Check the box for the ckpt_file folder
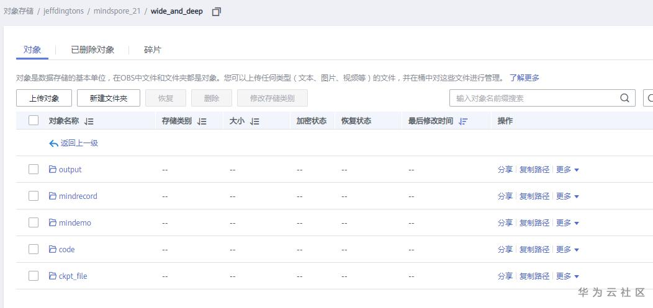This screenshot has height=308, width=653. point(34,276)
